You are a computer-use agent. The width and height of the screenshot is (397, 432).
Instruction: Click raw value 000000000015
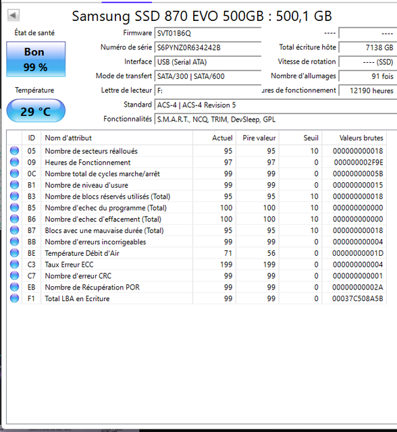tap(358, 185)
